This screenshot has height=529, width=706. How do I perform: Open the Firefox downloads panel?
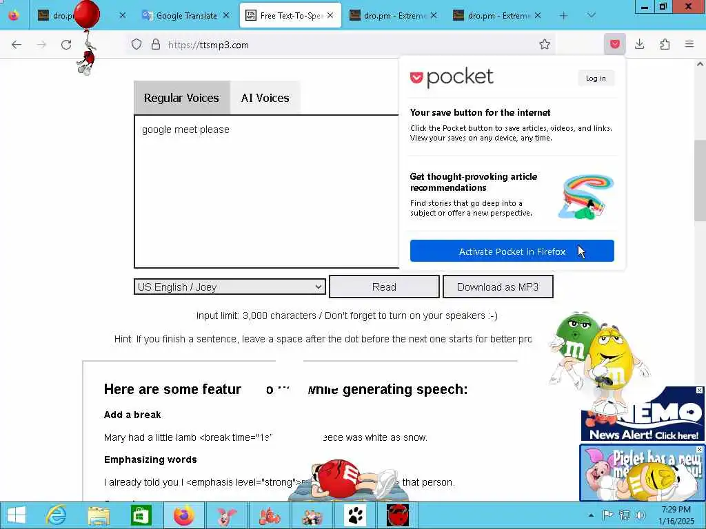click(639, 44)
